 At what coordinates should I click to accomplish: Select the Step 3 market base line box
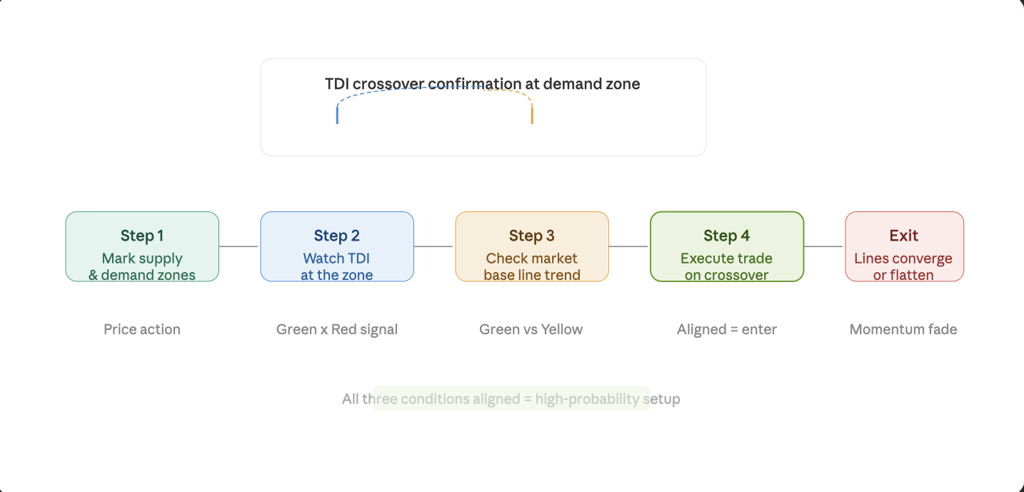coord(532,246)
